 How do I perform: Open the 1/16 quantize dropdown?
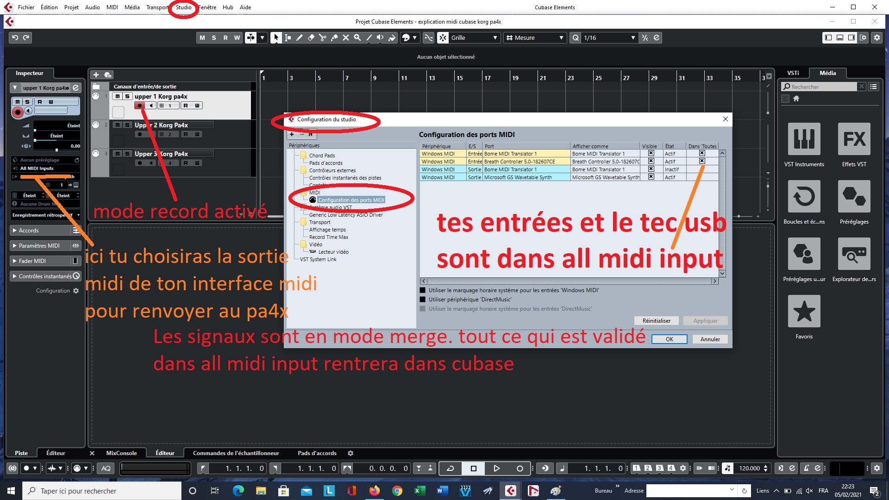coord(633,37)
